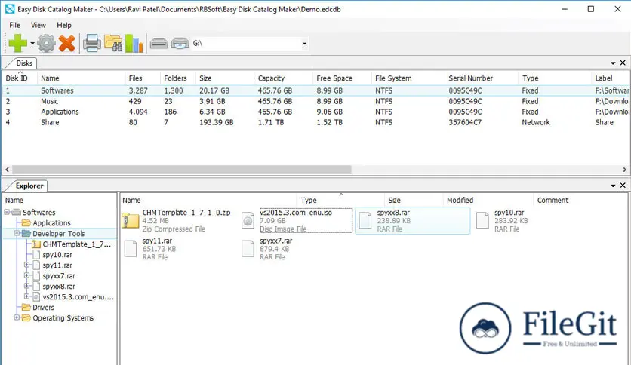This screenshot has height=365, width=631.
Task: Select the Developer Tools folder in tree
Action: pos(59,234)
